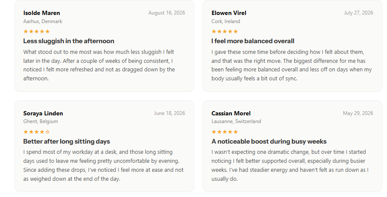Click Soraya Linden's four-star rating
The image size is (387, 197).
(x=36, y=132)
